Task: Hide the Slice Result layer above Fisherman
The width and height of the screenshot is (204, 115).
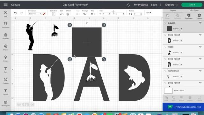Action: 200,59
